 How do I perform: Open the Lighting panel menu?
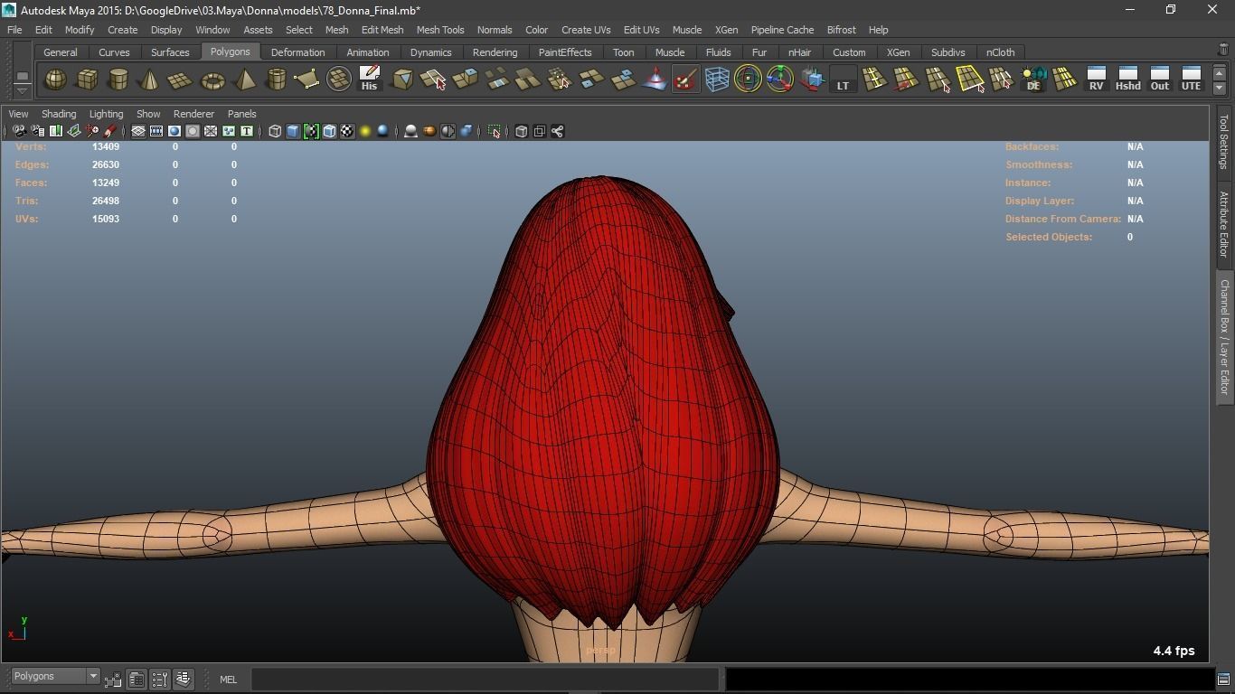coord(106,114)
